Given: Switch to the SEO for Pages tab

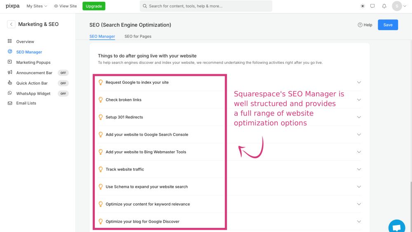Looking at the screenshot, I should tap(138, 36).
